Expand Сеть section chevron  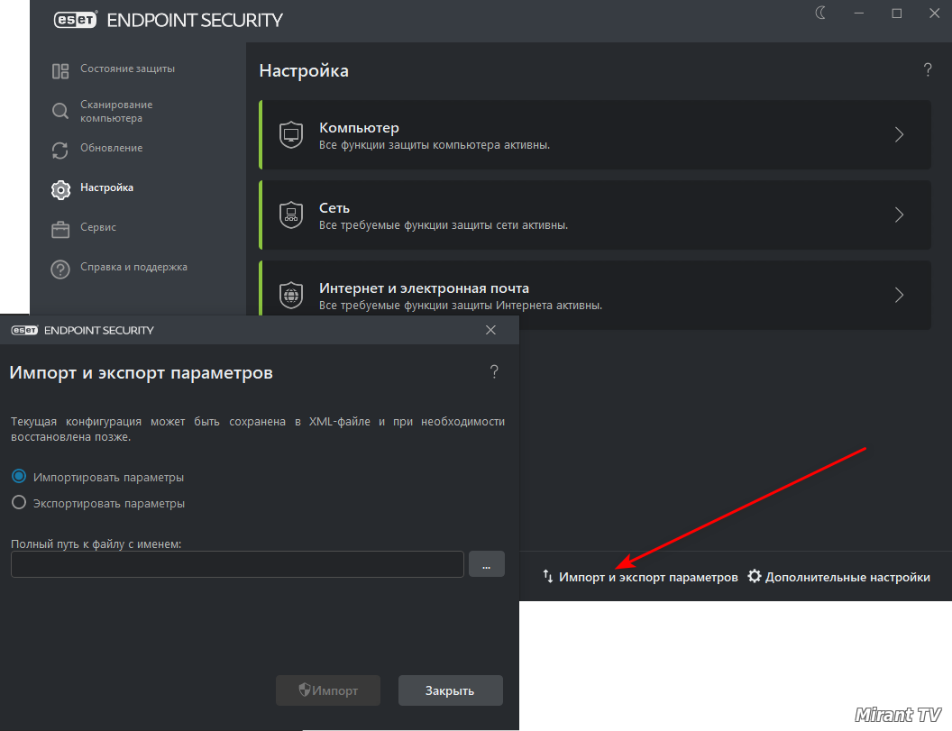[899, 215]
